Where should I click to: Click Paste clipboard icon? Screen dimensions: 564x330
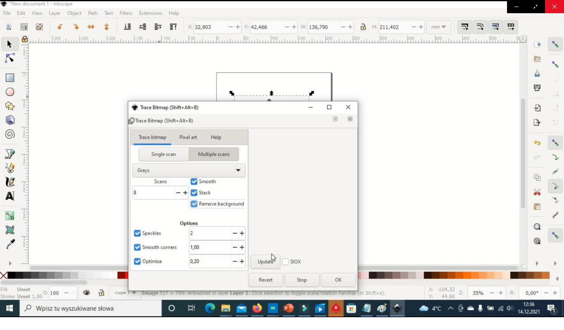(537, 206)
